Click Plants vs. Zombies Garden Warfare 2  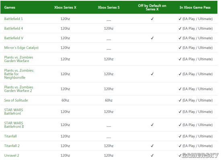click(x=18, y=89)
